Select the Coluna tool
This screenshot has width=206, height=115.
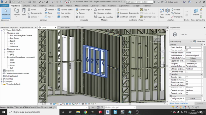[33, 17]
